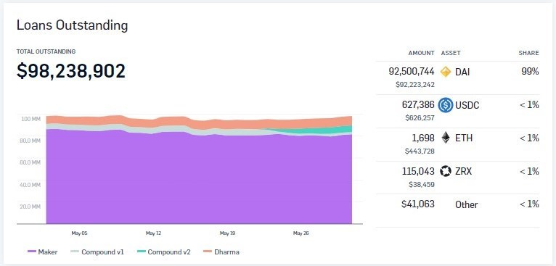Screen dimensions: 556x266
Task: Click the USDC asset icon
Action: 446,105
